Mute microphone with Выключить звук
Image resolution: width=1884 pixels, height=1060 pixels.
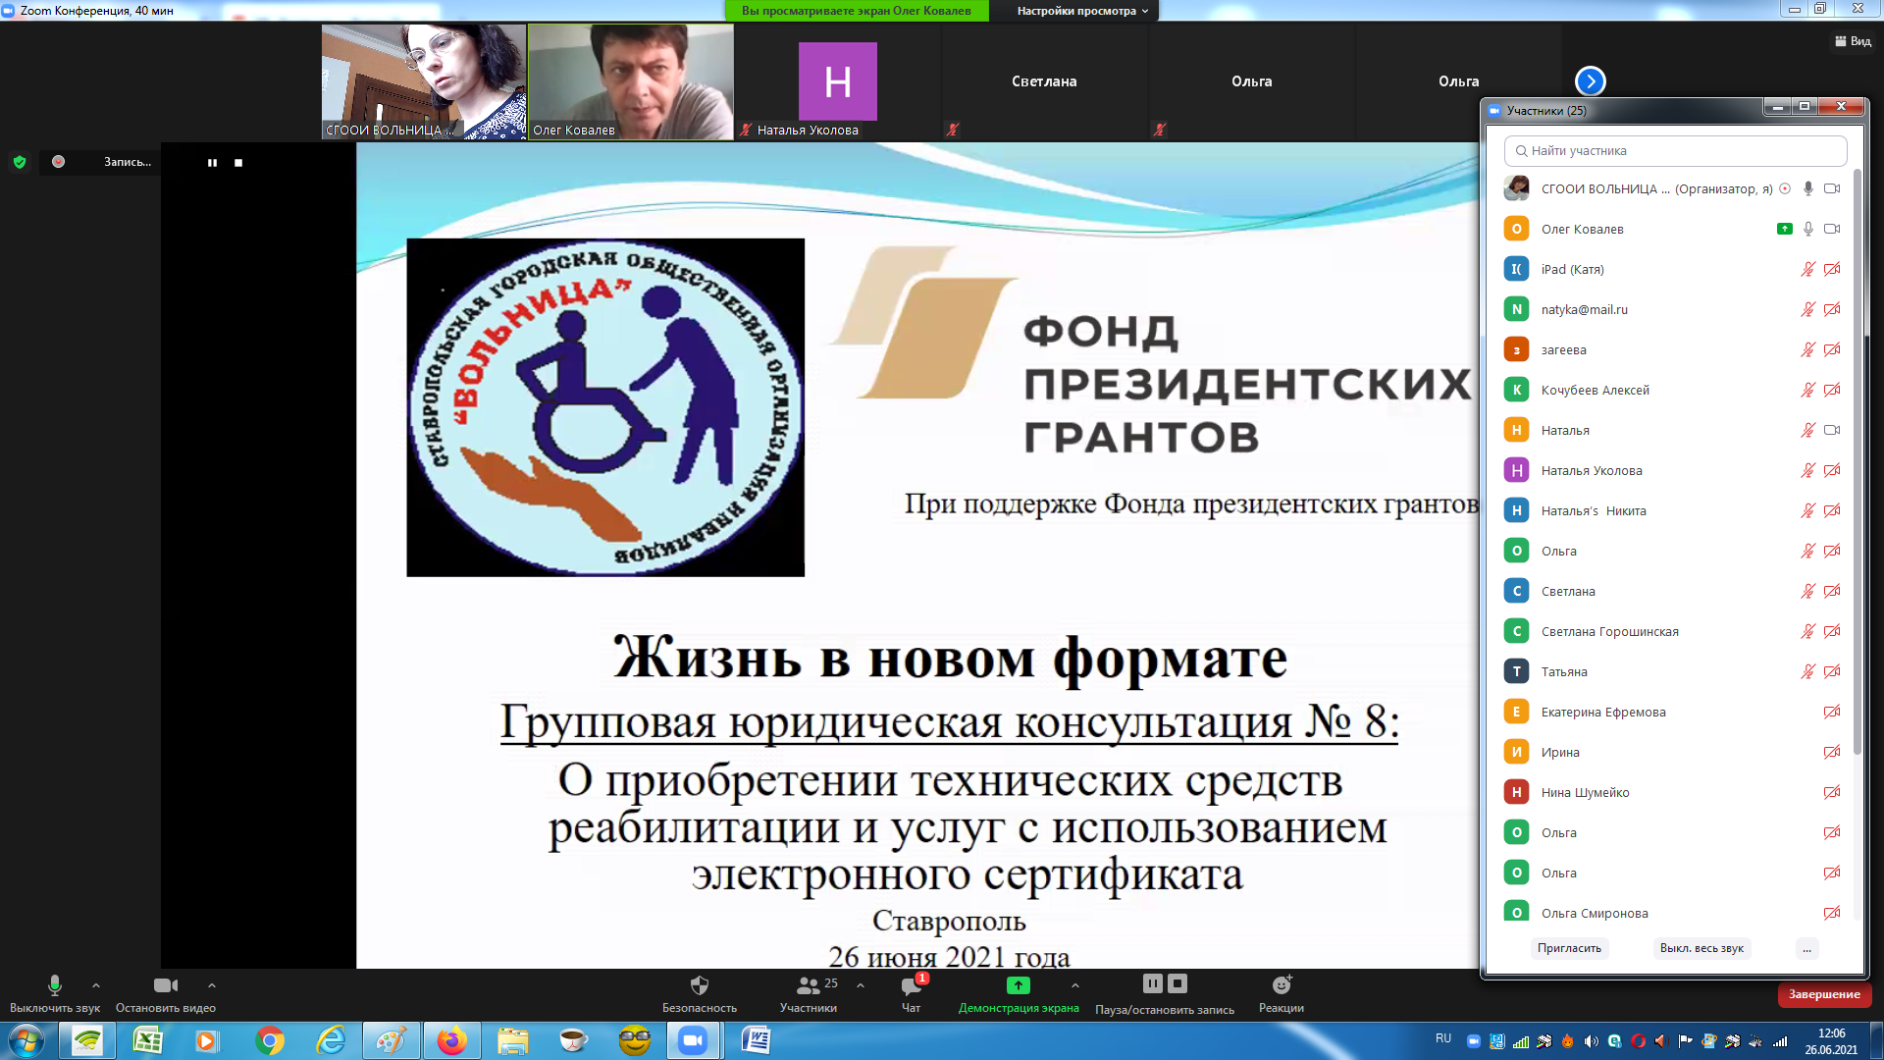(55, 985)
